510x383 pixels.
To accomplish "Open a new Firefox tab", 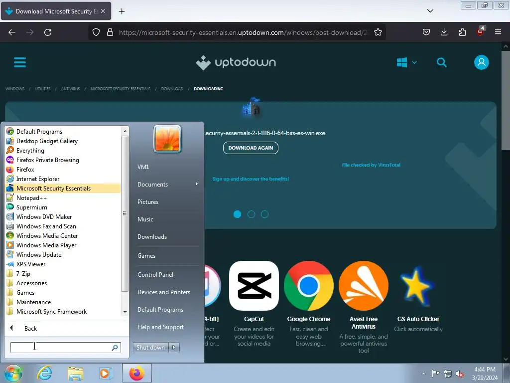I will [x=122, y=11].
